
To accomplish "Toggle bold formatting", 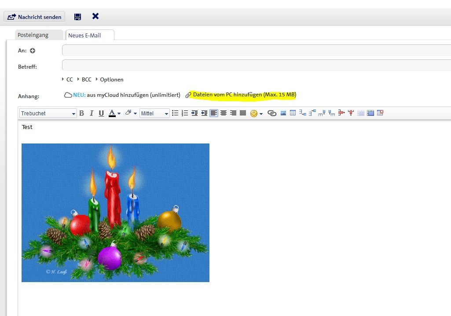I will pos(81,113).
